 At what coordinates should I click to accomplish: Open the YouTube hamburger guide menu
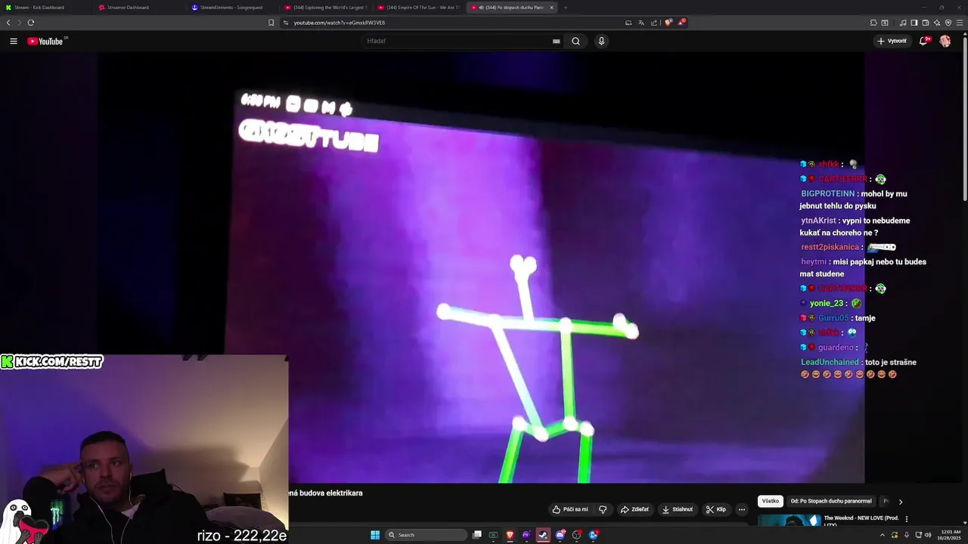point(14,41)
